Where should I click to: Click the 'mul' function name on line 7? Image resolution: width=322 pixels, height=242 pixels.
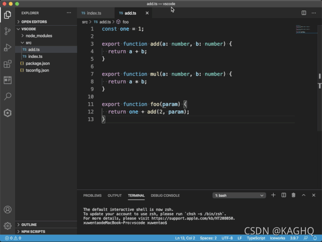tap(154, 74)
